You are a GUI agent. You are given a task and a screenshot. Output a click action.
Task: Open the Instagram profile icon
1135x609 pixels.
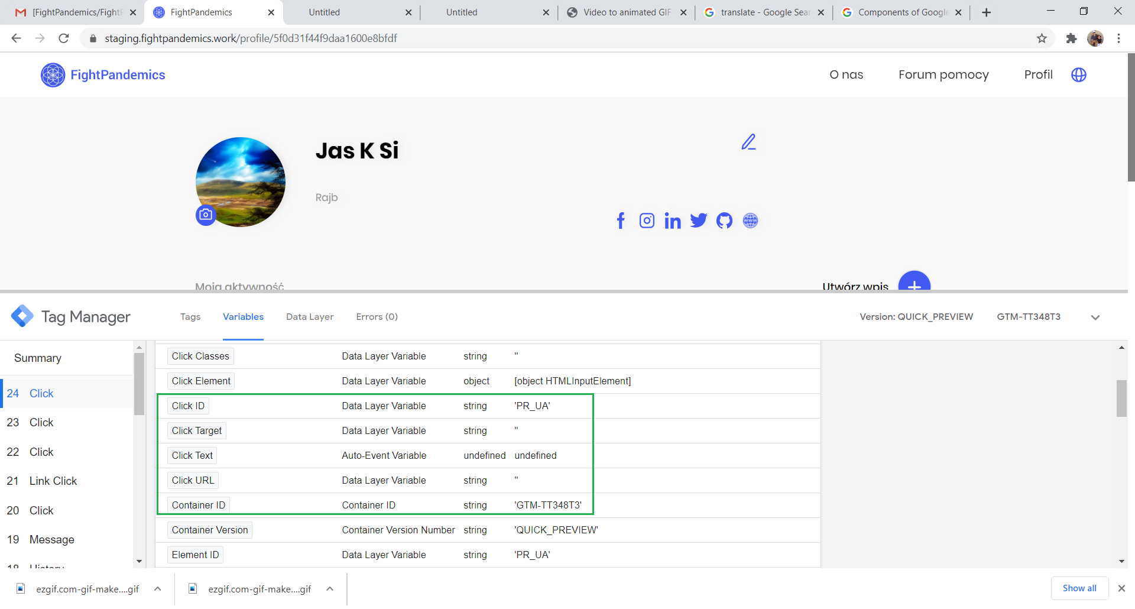coord(647,221)
